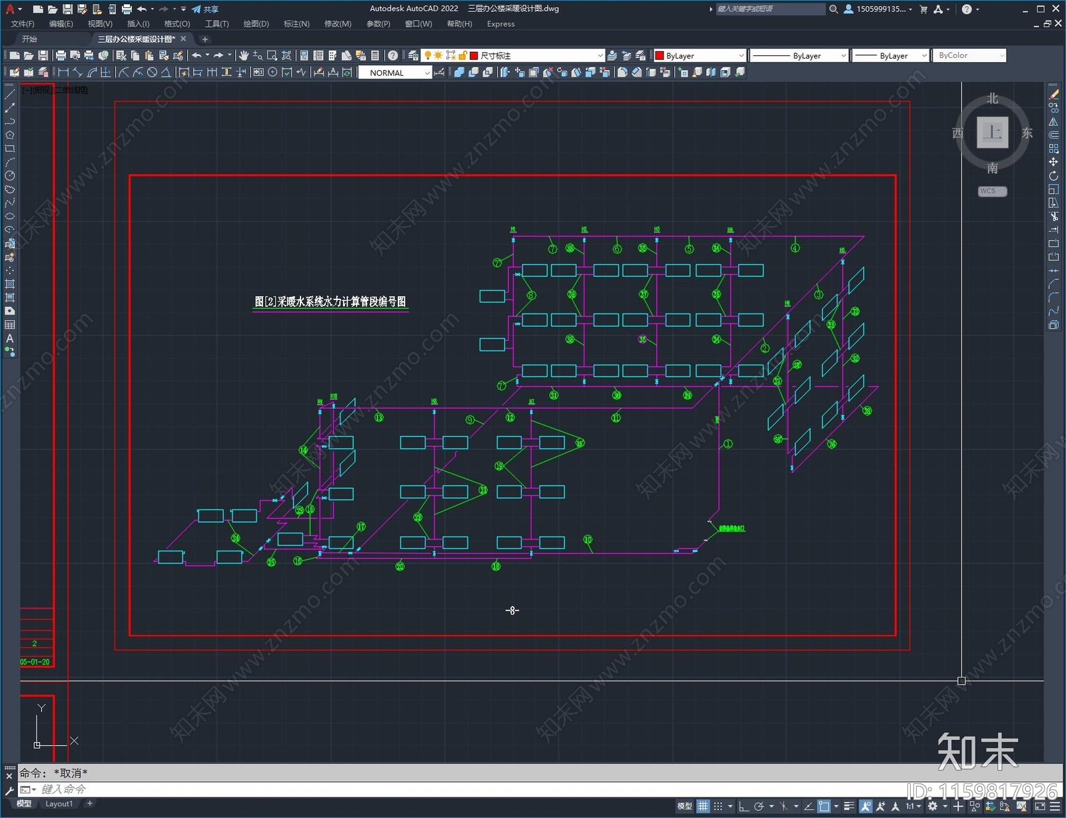This screenshot has height=818, width=1066.
Task: Toggle object snap in status bar
Action: pyautogui.click(x=824, y=806)
